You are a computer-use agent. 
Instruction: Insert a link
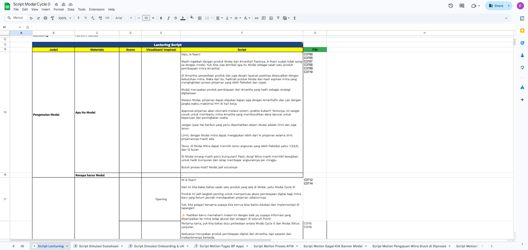pyautogui.click(x=257, y=18)
